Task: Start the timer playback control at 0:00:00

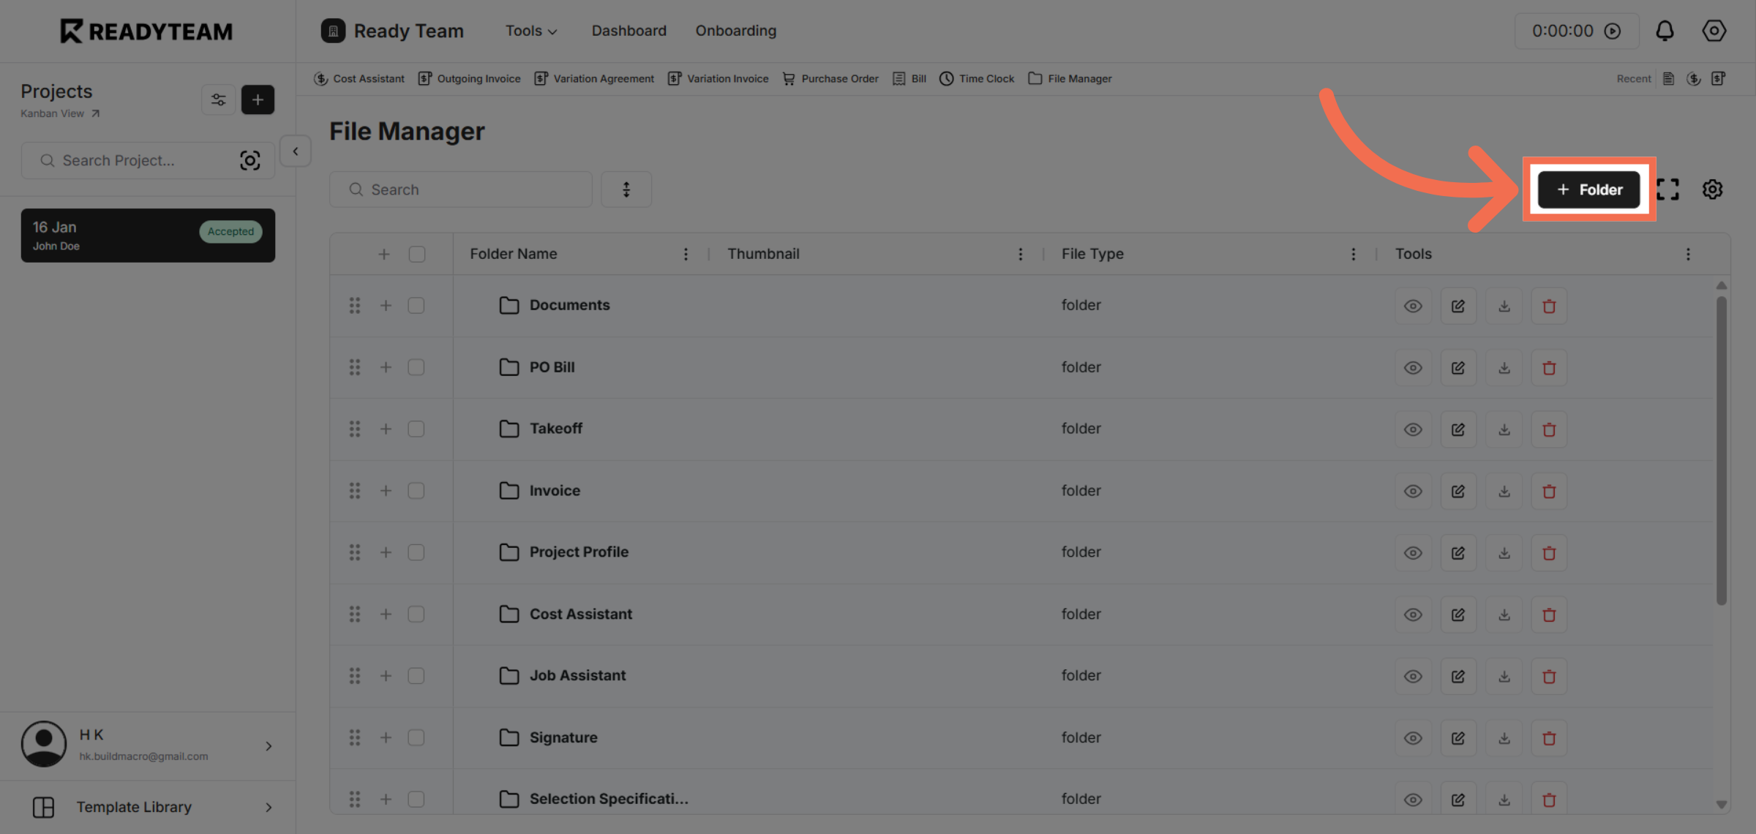Action: pyautogui.click(x=1614, y=31)
